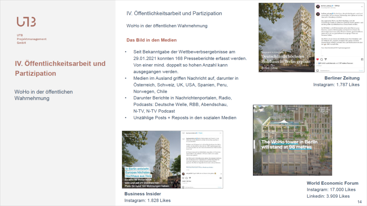Image resolution: width=367 pixels, height=206 pixels.
Task: Click the share arrow icon in the Business Insider post
Action: [x=190, y=178]
